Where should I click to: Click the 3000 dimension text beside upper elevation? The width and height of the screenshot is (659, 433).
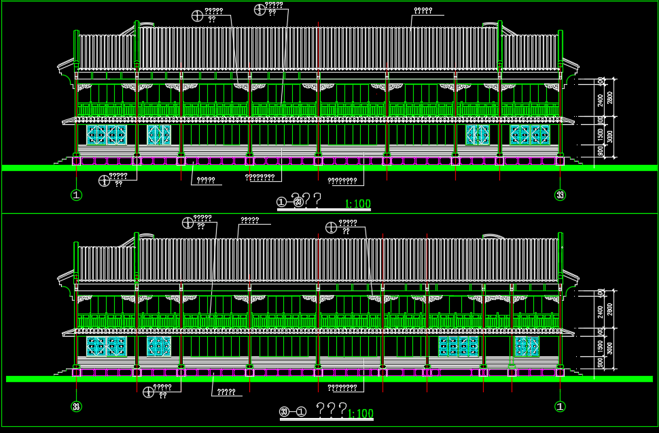[x=609, y=136]
